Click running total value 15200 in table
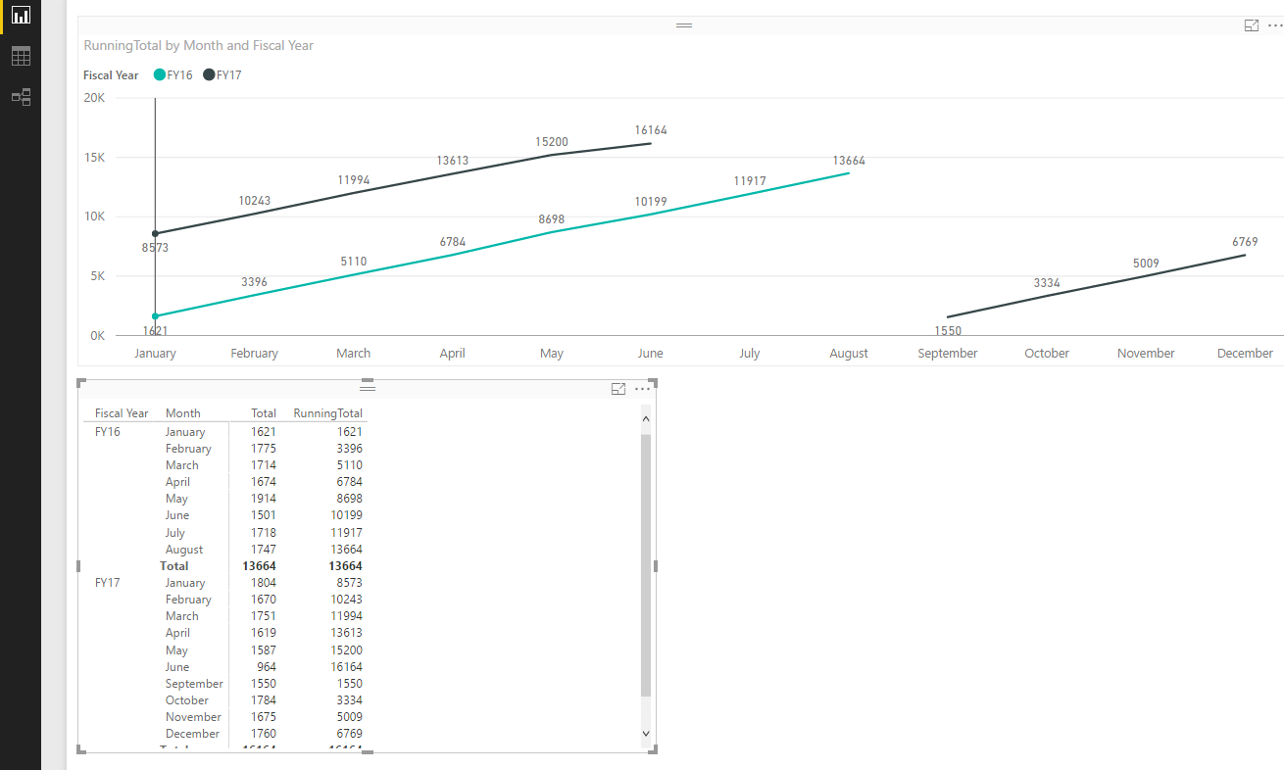This screenshot has width=1284, height=770. [x=349, y=650]
